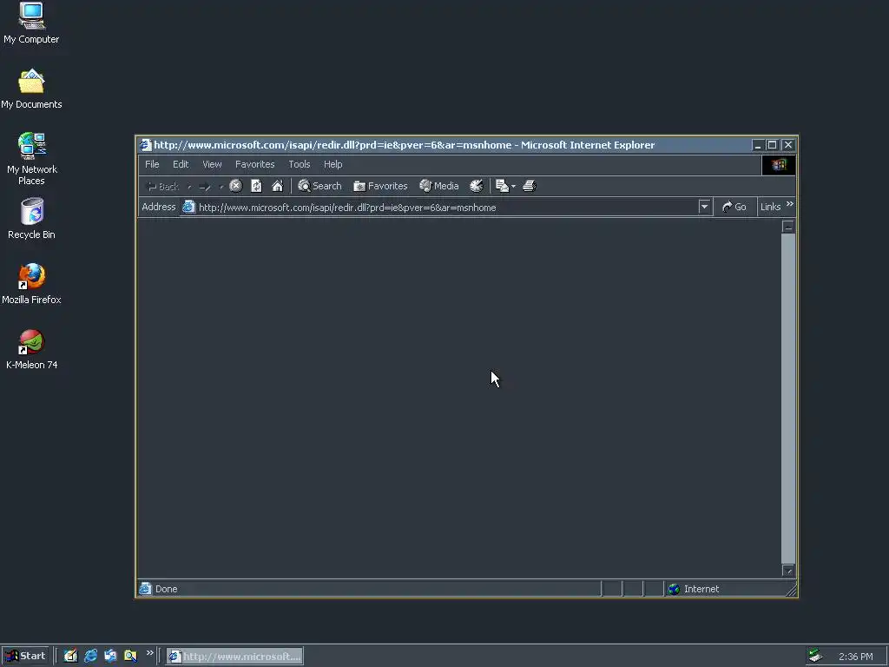
Task: Open the Start menu
Action: coord(25,657)
